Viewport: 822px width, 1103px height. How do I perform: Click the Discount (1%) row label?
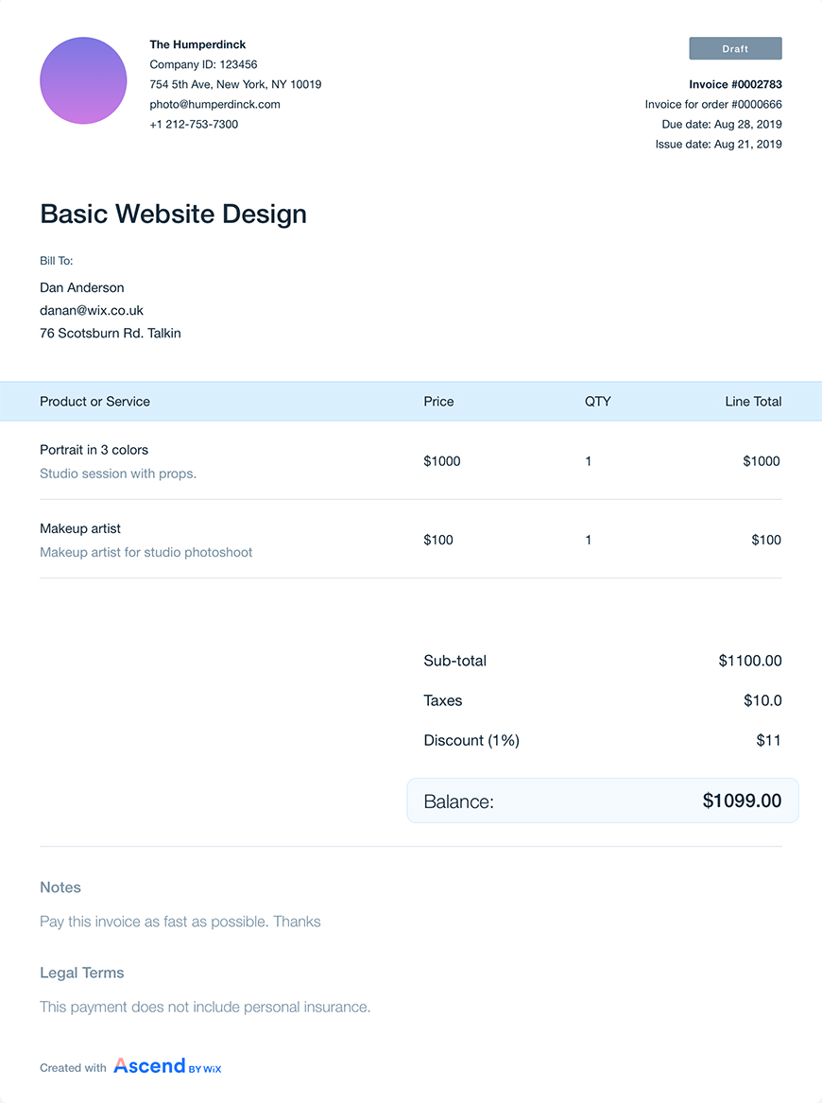click(471, 740)
